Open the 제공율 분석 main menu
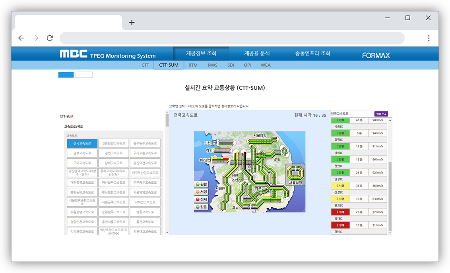The image size is (450, 273). click(x=257, y=54)
